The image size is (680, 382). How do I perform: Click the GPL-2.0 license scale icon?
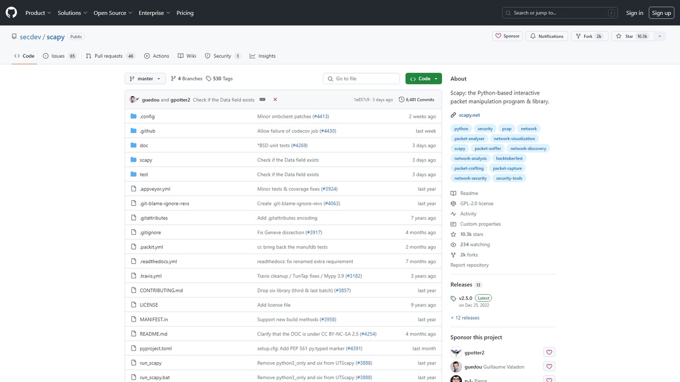453,204
